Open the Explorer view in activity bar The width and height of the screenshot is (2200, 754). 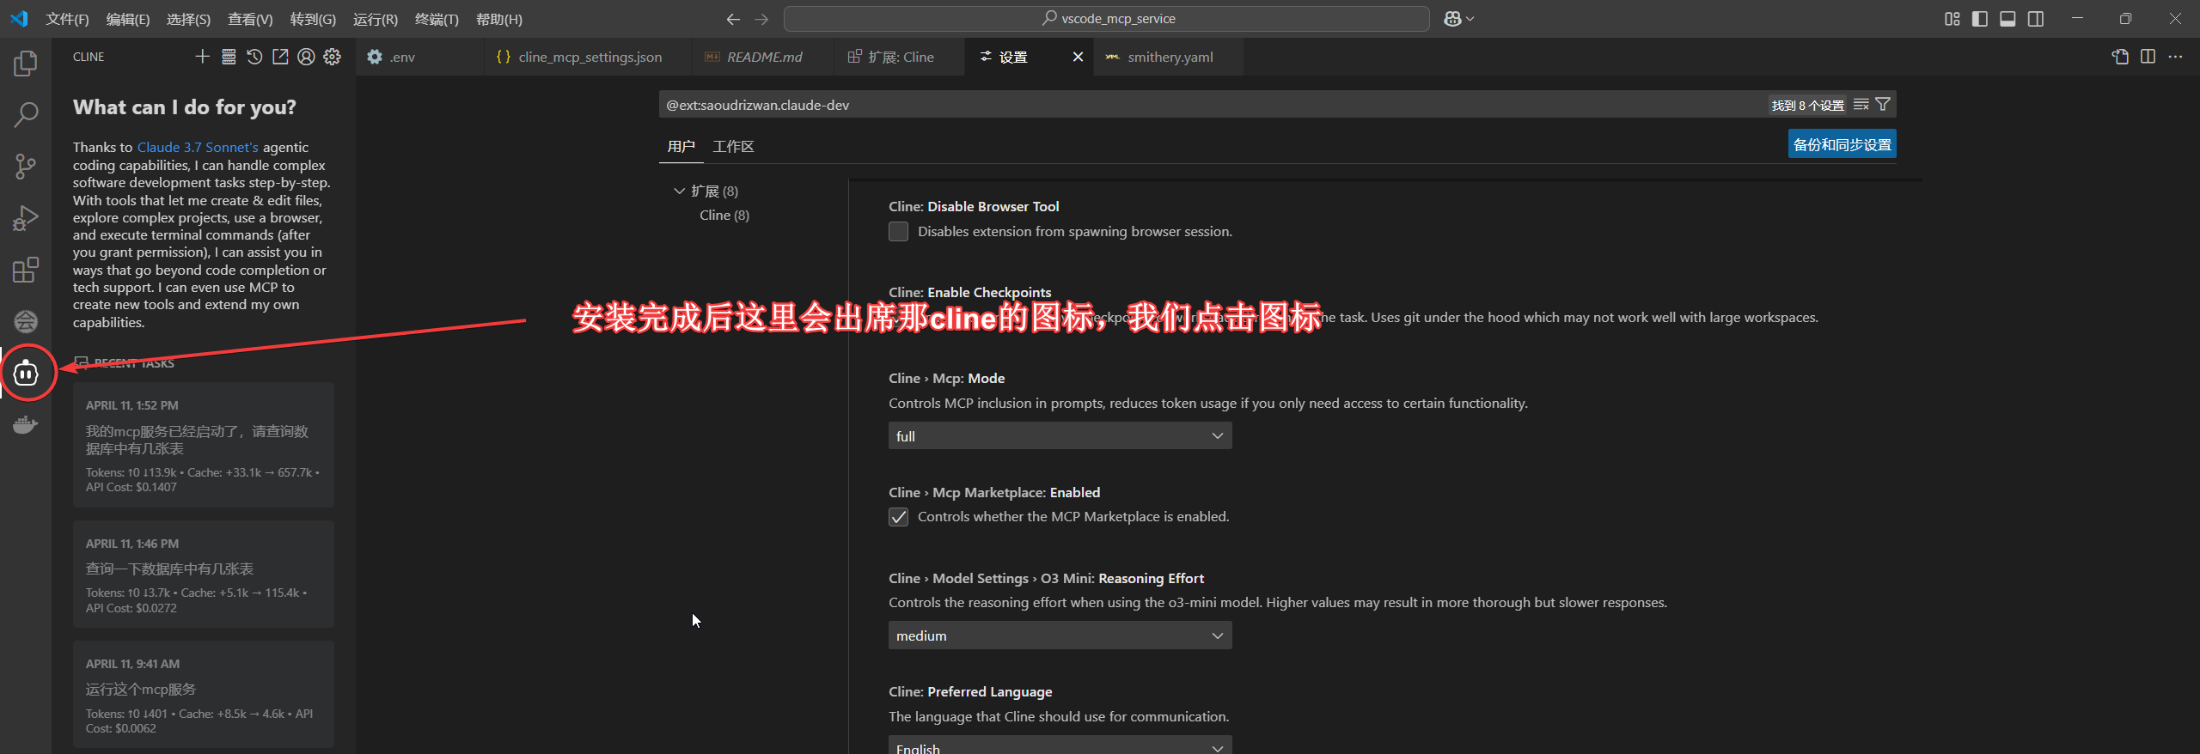click(x=26, y=63)
